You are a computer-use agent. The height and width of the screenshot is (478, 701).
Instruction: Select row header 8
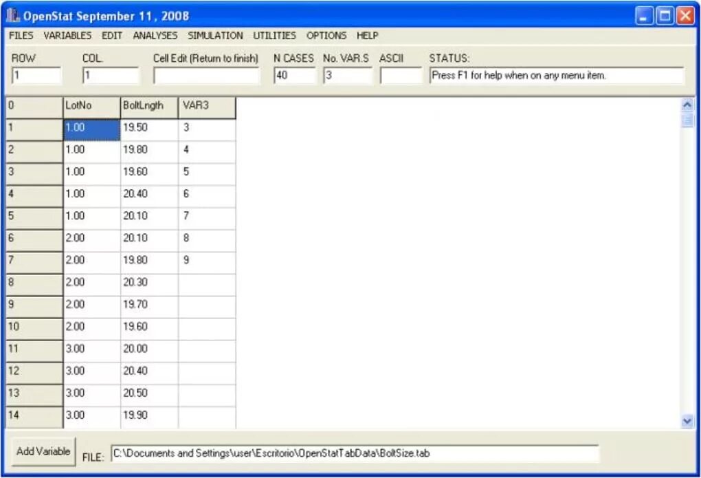tap(34, 285)
